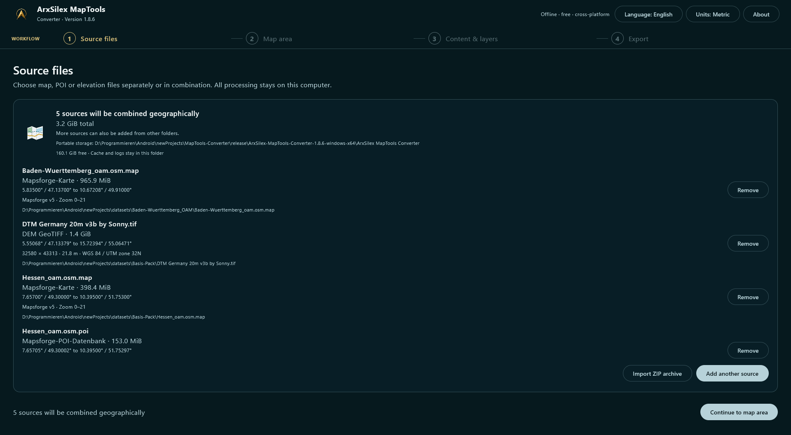Open the Language: English selector

point(648,14)
